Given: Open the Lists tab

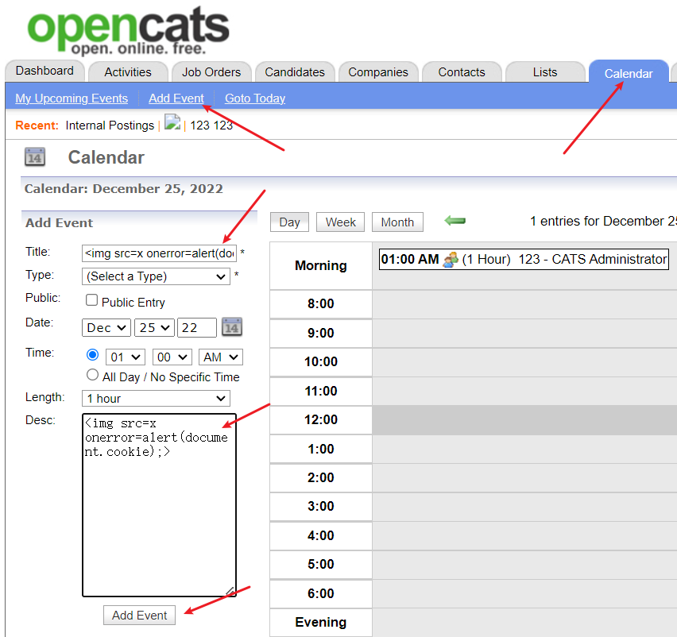Looking at the screenshot, I should [x=545, y=72].
